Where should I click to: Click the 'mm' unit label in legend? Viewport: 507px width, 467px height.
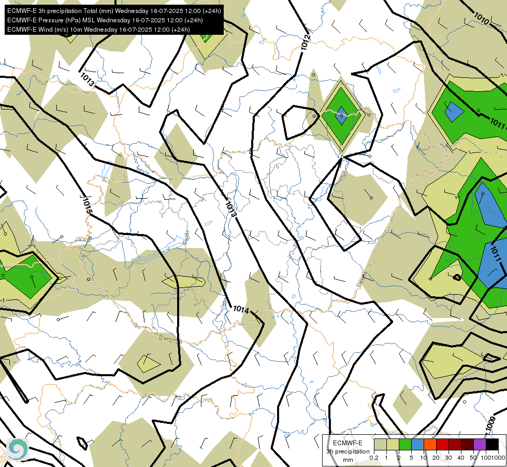click(348, 460)
